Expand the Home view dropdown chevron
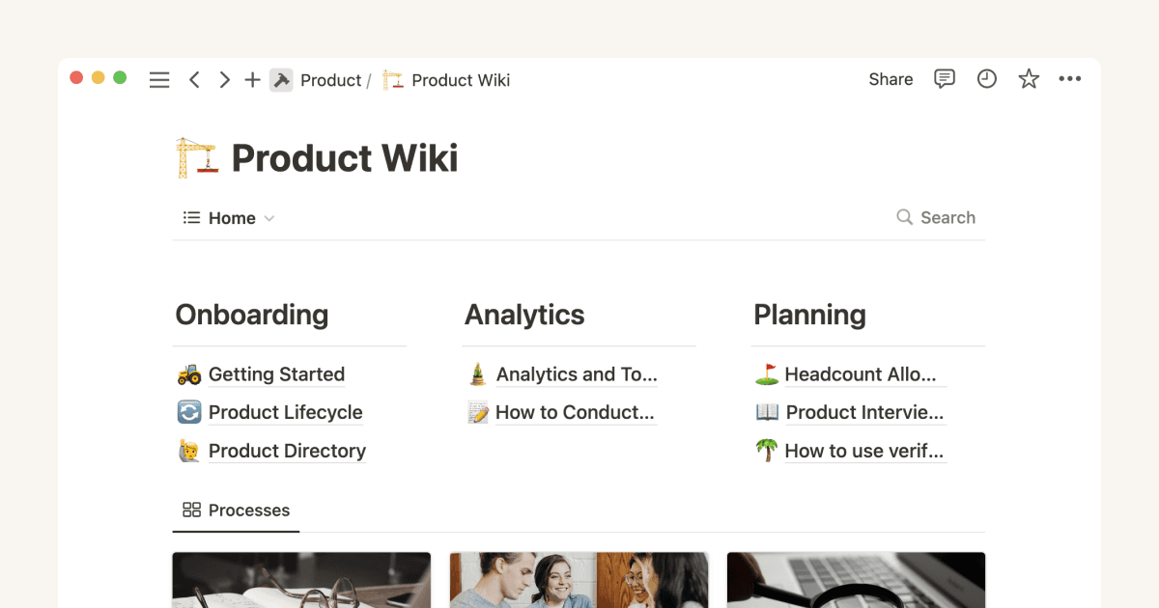The height and width of the screenshot is (608, 1159). [269, 218]
